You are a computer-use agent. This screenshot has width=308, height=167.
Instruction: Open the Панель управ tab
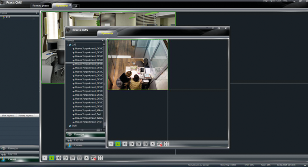[41, 6]
